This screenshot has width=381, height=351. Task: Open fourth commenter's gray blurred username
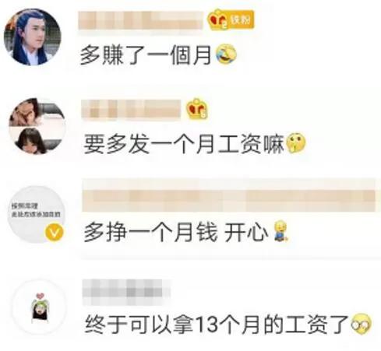coord(125,292)
